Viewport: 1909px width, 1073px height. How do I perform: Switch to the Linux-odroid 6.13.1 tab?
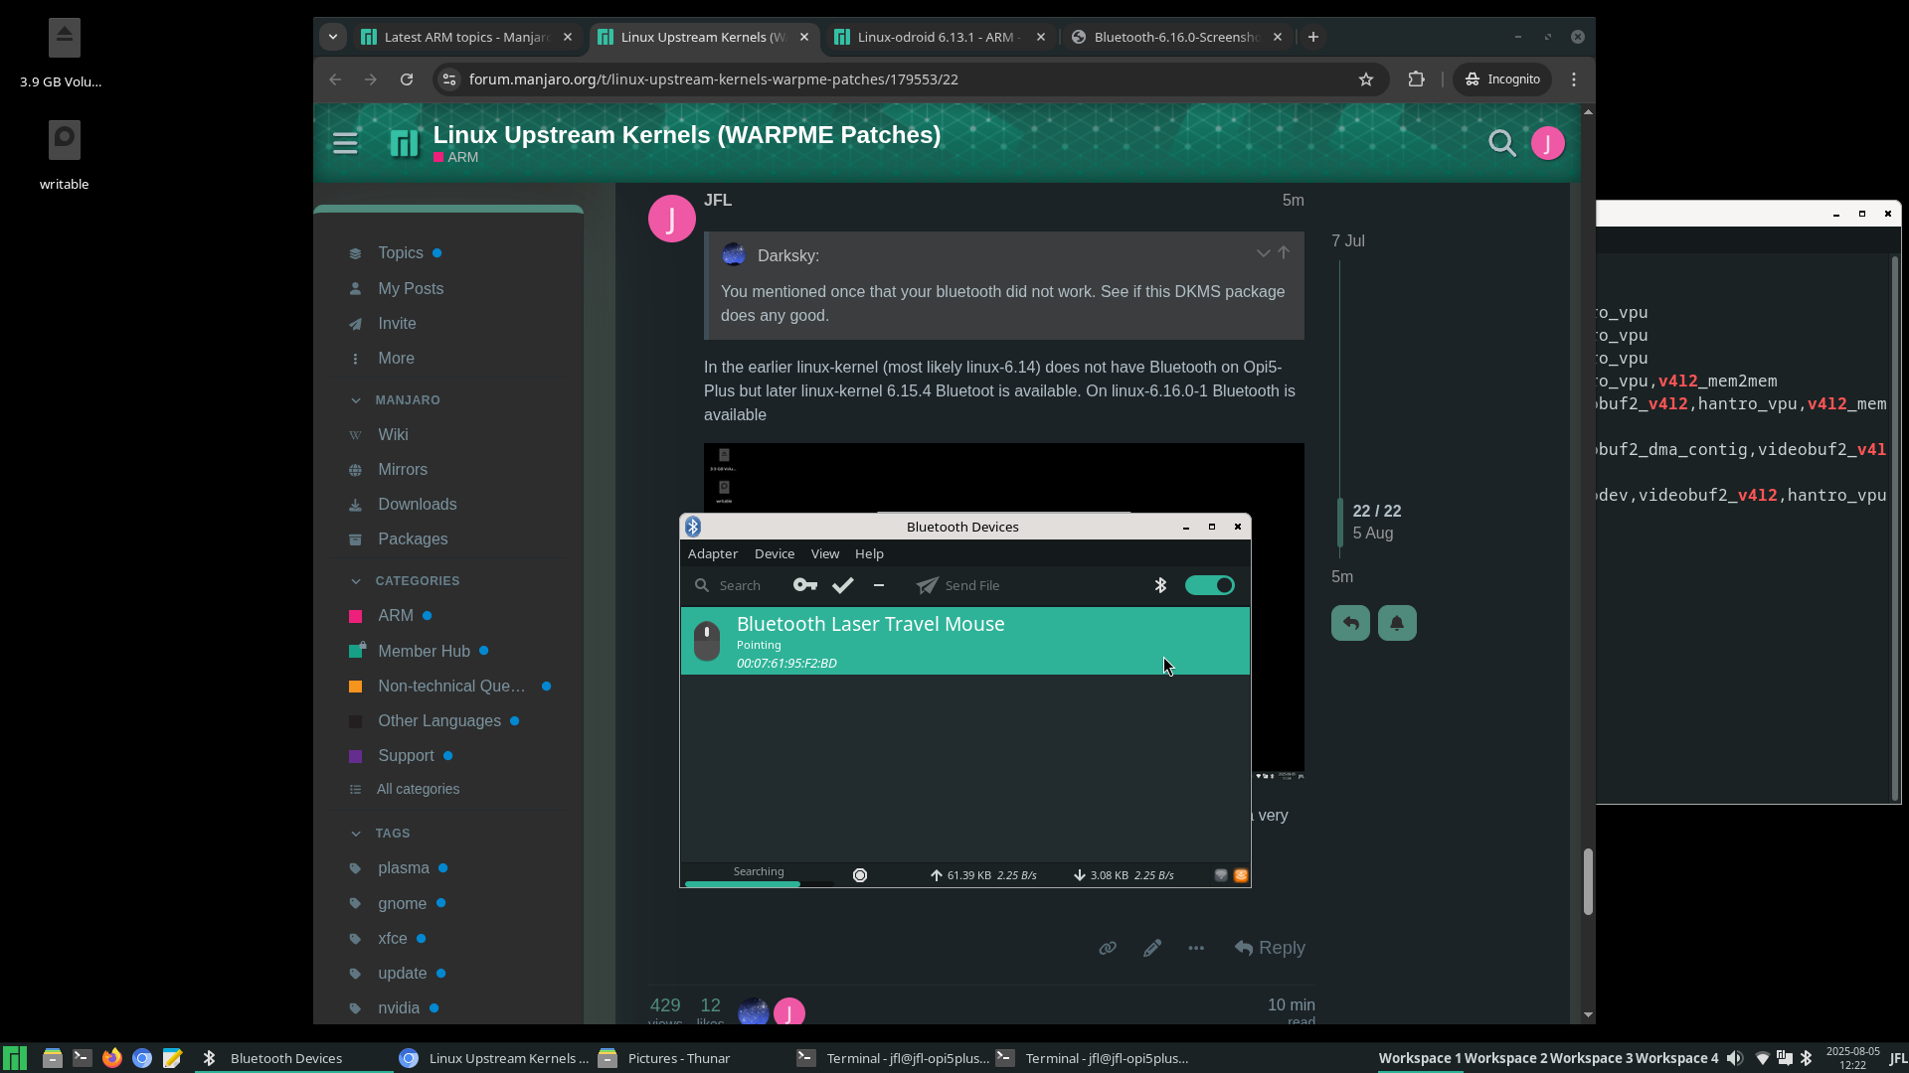pos(935,37)
